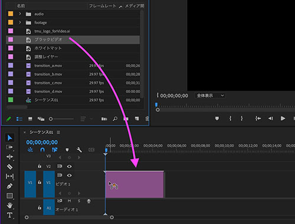
Task: Select ホワイトマット item in project
Action: tap(73, 48)
